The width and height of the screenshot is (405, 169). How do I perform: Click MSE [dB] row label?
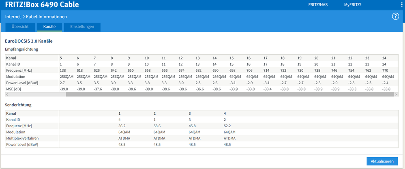pos(13,89)
